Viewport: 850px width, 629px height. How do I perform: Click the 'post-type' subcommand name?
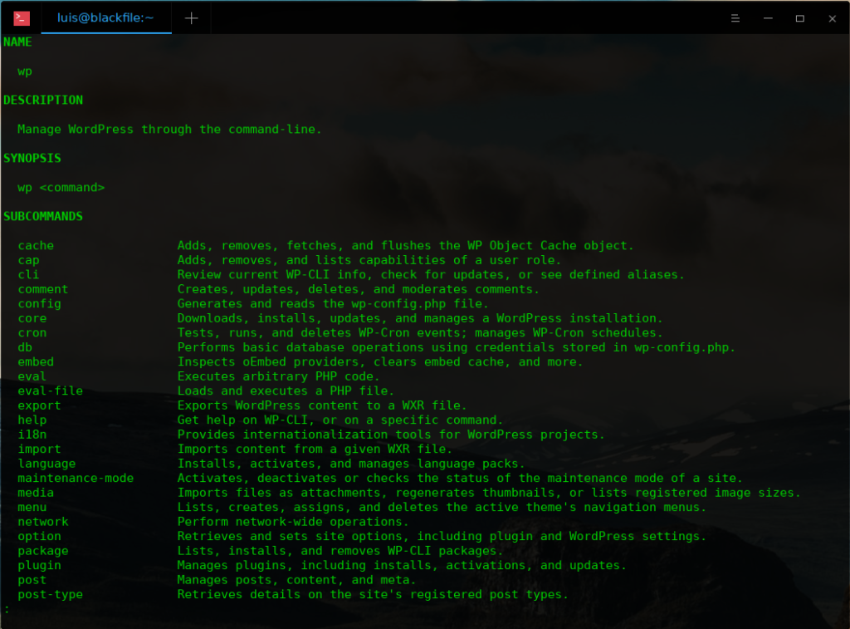click(51, 595)
